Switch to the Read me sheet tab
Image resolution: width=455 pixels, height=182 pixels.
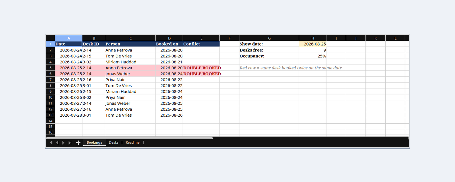[x=133, y=142]
